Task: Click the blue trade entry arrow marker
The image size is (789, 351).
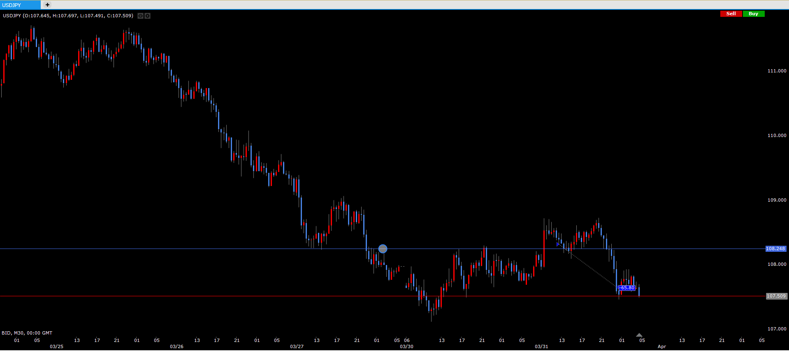Action: tap(558, 244)
